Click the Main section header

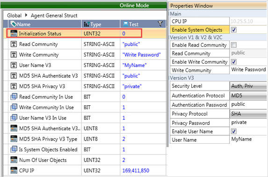pyautogui.click(x=175, y=14)
